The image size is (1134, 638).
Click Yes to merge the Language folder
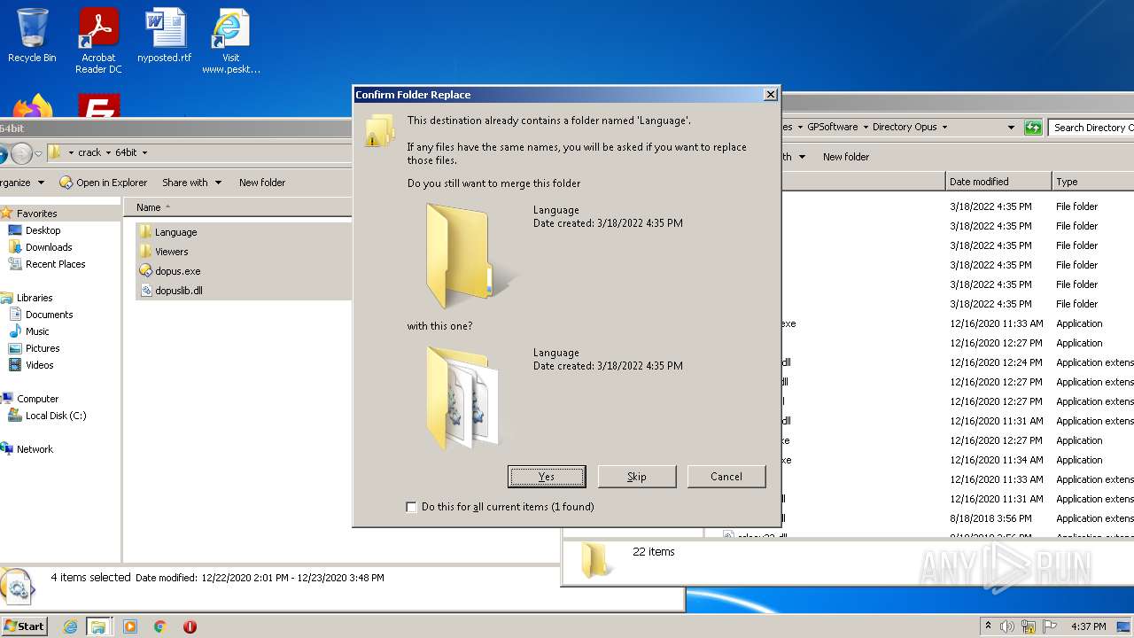547,477
